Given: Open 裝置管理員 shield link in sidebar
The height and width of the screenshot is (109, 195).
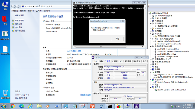Looking at the screenshot, I should (19, 20).
